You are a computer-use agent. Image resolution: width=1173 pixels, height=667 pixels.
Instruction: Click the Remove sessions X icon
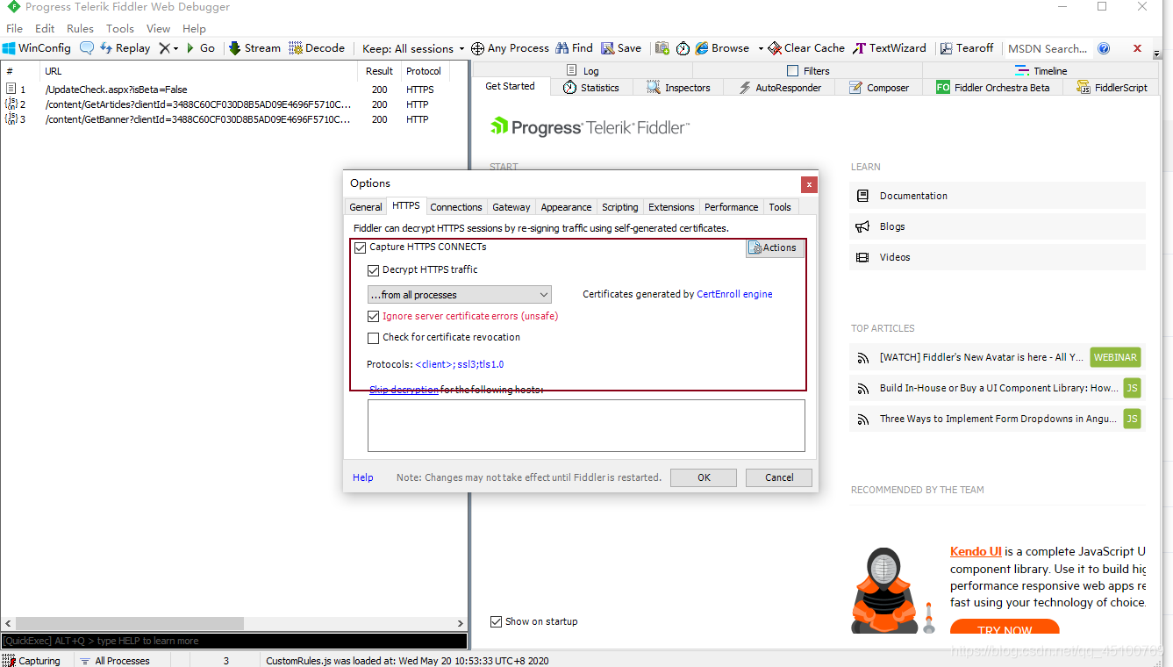pyautogui.click(x=164, y=48)
